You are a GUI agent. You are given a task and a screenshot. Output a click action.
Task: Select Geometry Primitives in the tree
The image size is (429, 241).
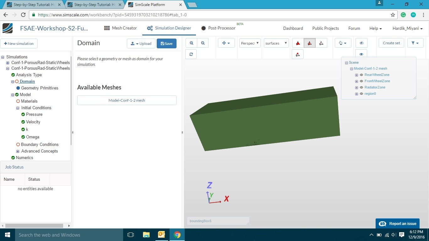[x=40, y=88]
